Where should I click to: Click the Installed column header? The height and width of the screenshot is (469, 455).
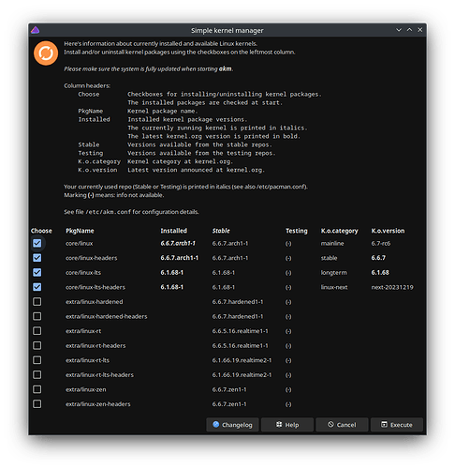[174, 231]
